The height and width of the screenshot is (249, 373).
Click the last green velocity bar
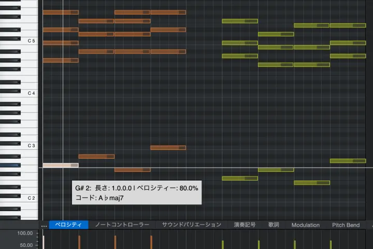[x=331, y=245]
